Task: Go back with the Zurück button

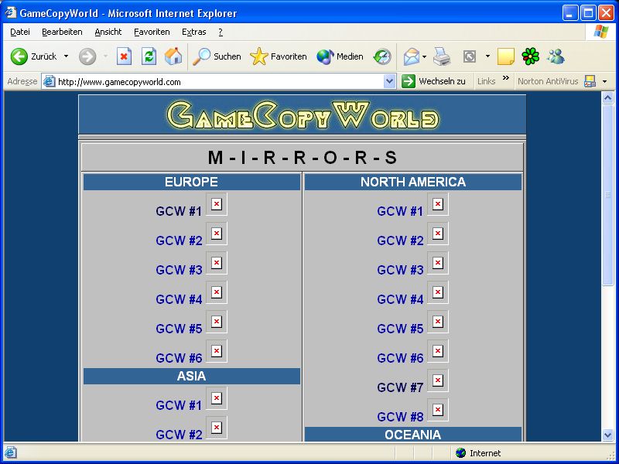Action: click(33, 56)
